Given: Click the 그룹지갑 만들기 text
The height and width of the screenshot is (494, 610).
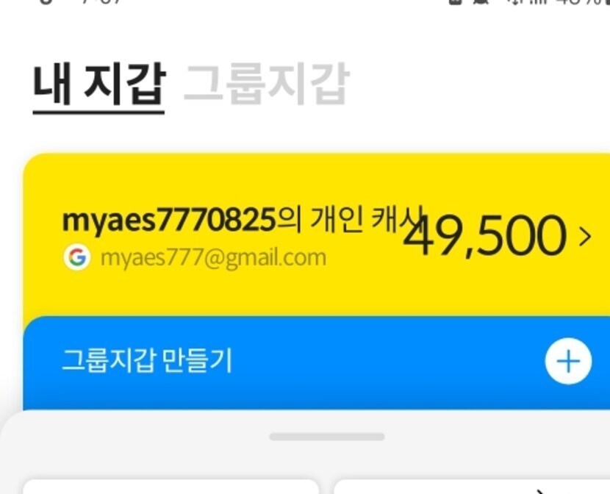Looking at the screenshot, I should click(147, 361).
